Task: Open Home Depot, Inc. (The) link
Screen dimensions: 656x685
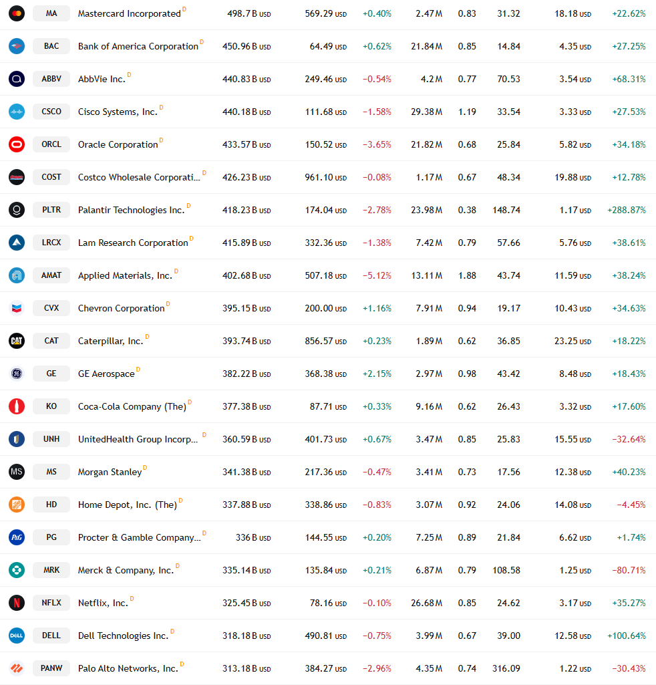Action: pyautogui.click(x=128, y=505)
